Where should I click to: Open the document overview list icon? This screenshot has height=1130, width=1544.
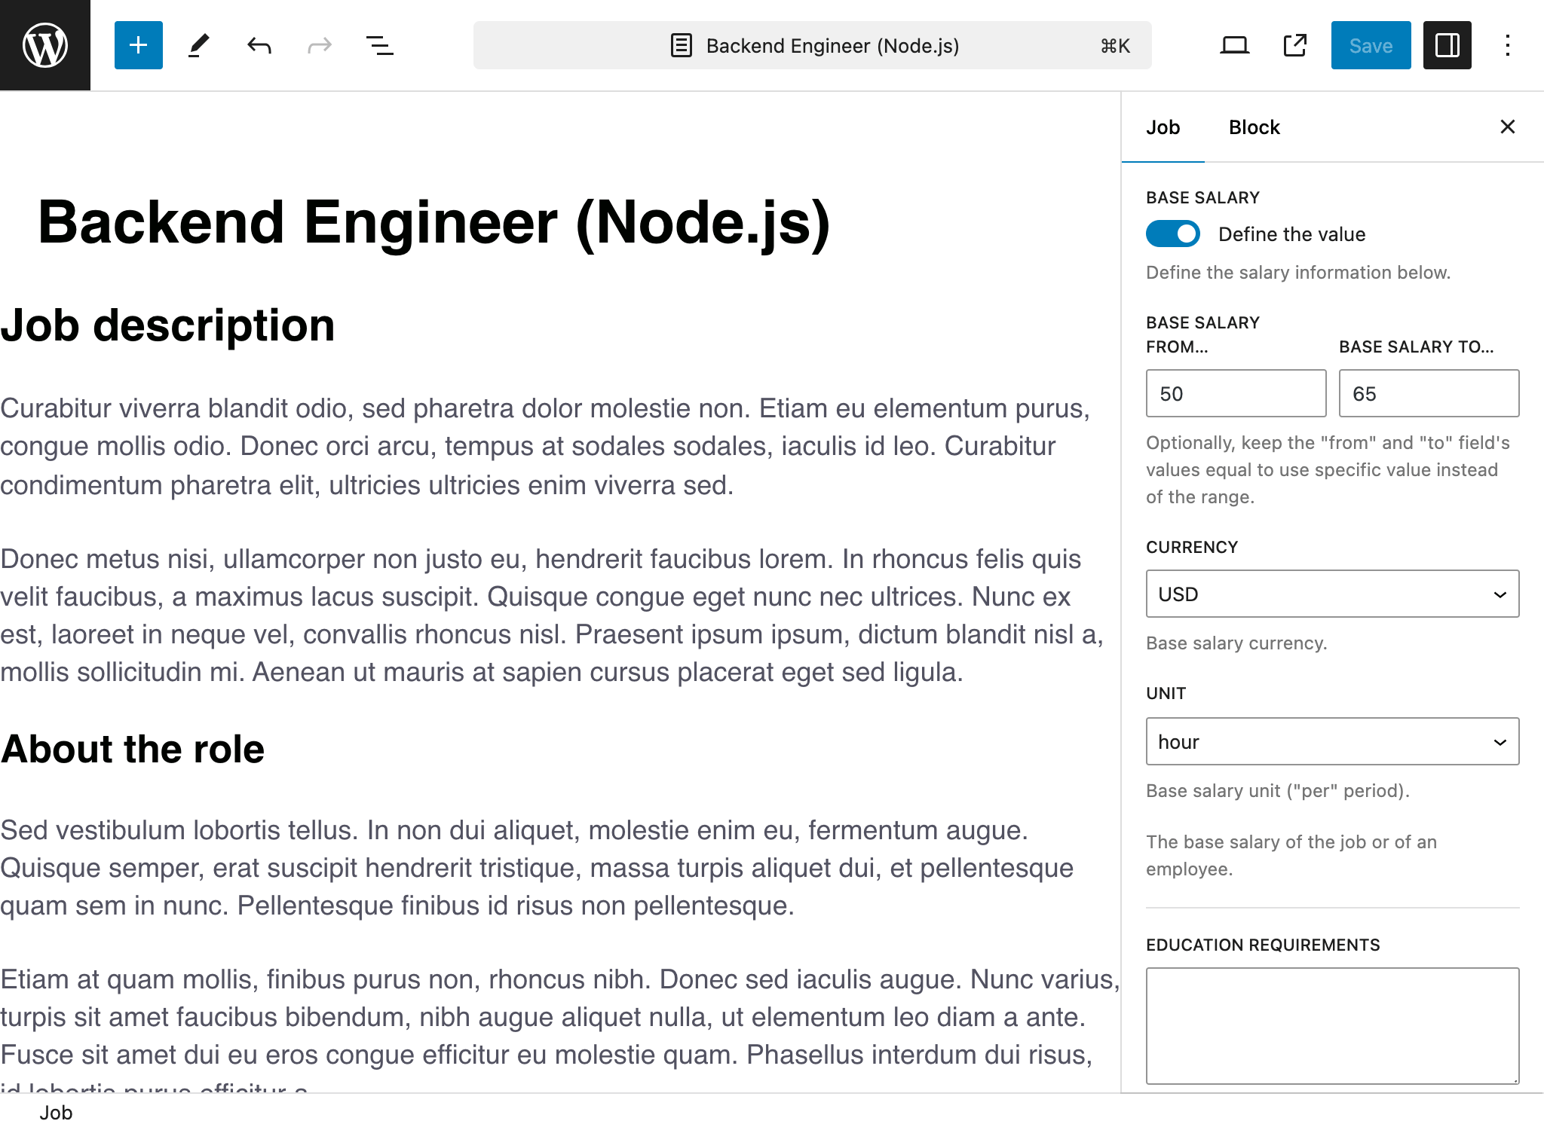tap(378, 45)
